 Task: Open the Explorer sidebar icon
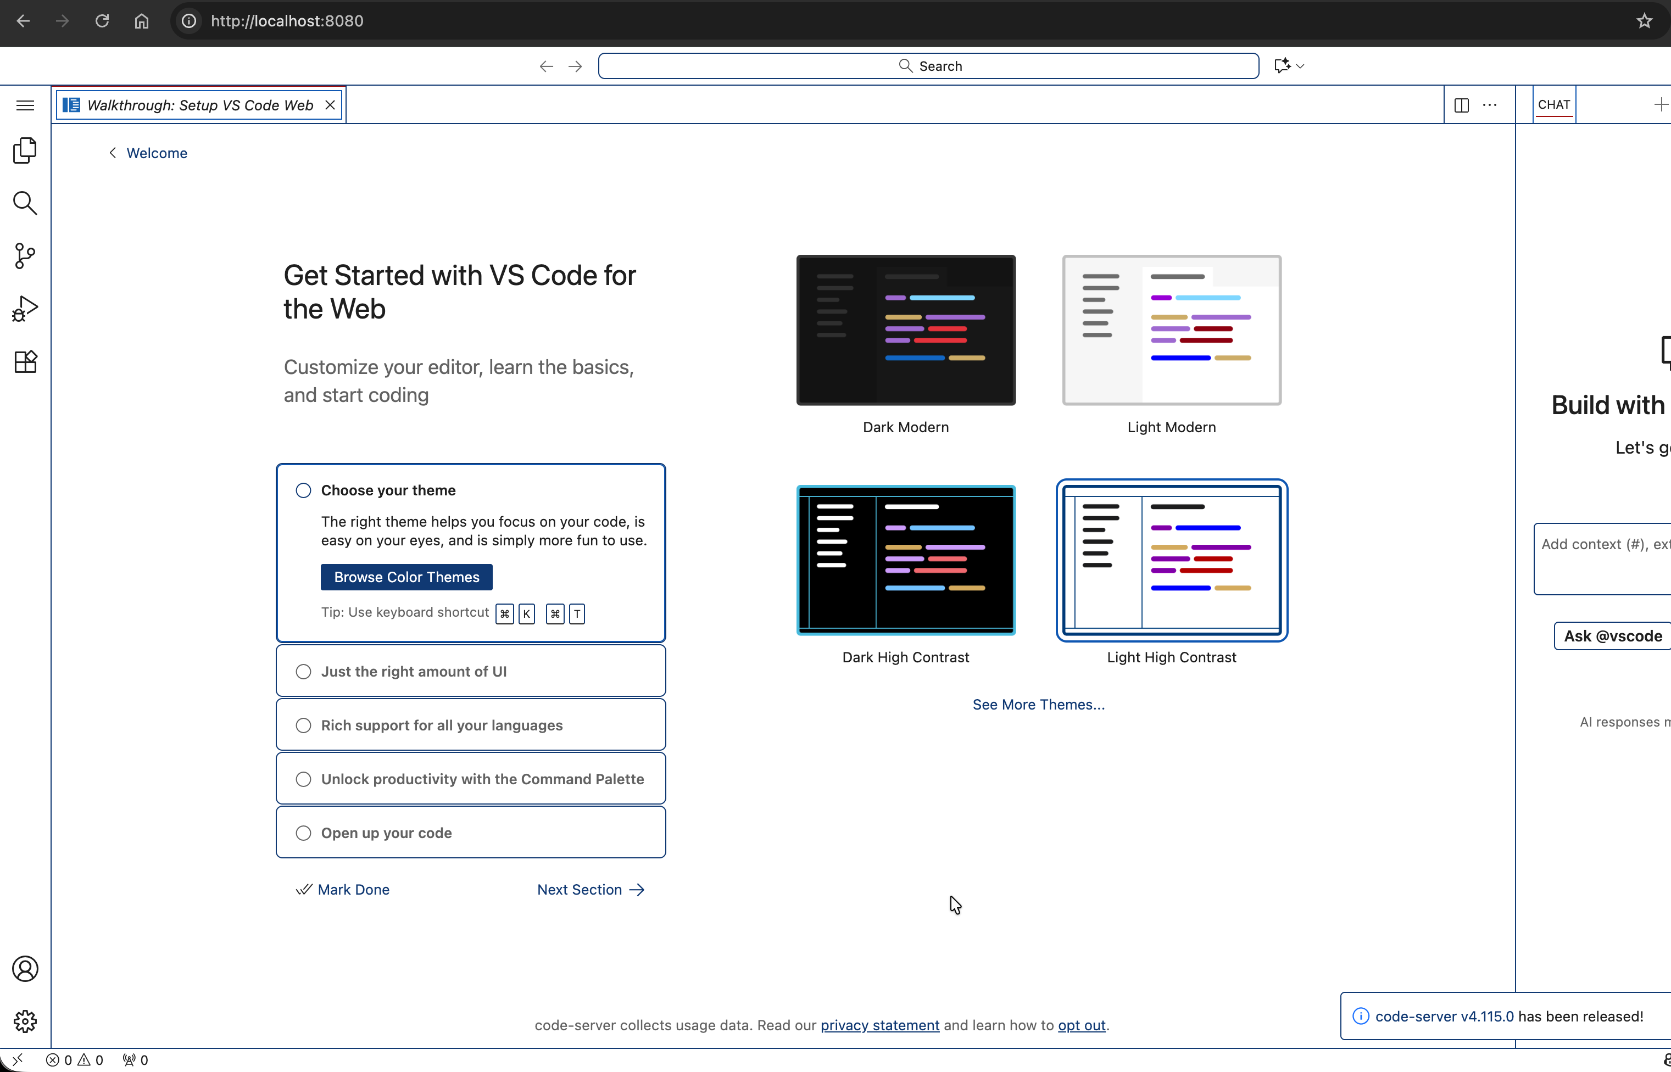(25, 150)
